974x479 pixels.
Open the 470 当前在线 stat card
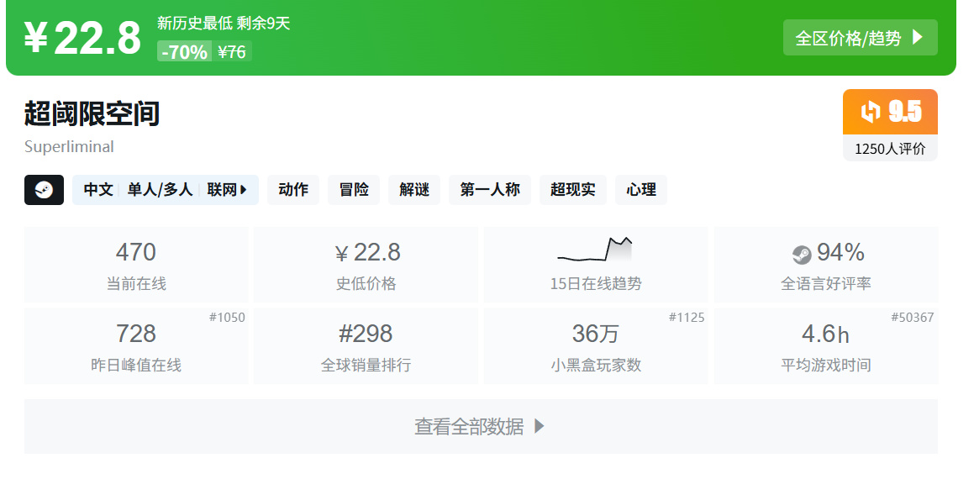click(136, 265)
